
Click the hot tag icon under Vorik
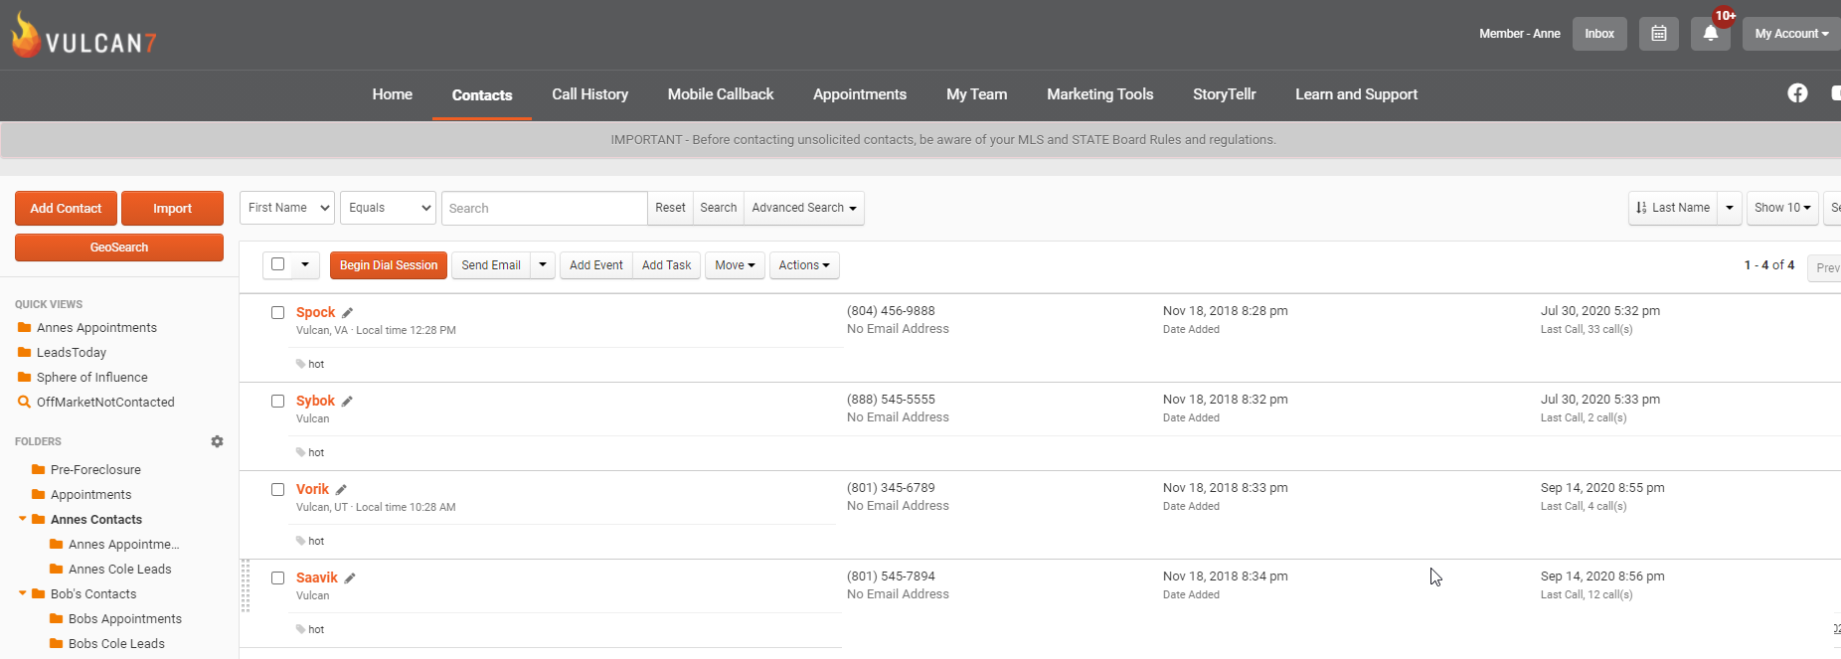click(300, 541)
